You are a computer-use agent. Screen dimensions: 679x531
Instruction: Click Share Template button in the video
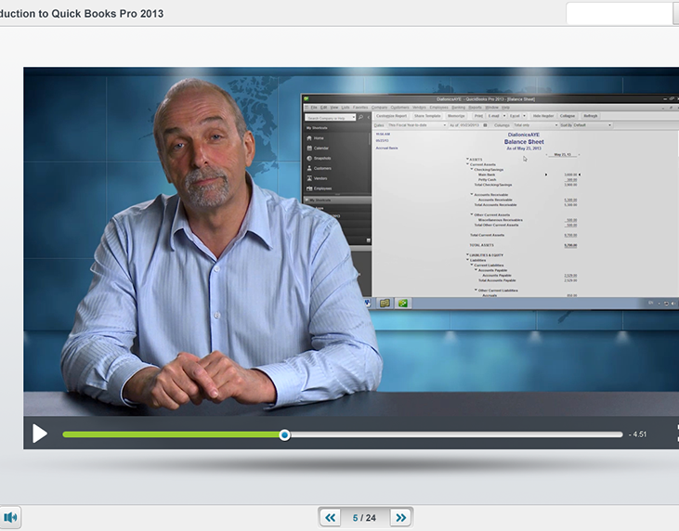click(427, 116)
